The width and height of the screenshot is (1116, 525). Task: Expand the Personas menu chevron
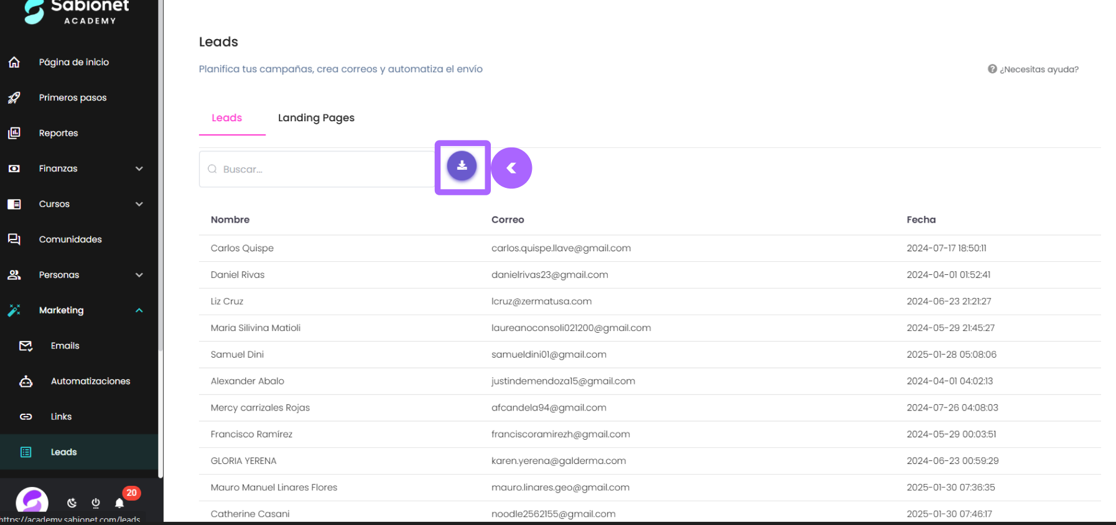tap(139, 275)
